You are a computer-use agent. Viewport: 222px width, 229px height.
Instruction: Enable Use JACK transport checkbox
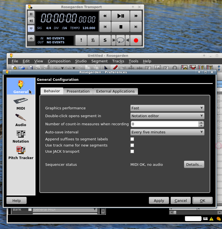pos(132,151)
